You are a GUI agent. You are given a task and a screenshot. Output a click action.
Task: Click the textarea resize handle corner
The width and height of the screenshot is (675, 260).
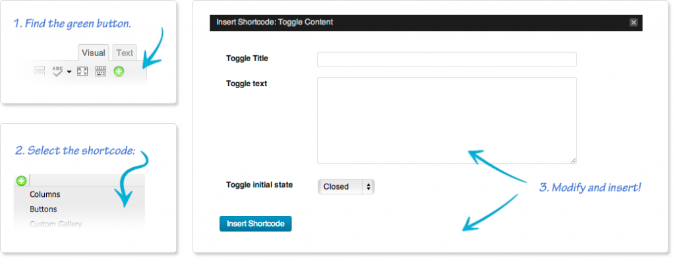coord(573,161)
